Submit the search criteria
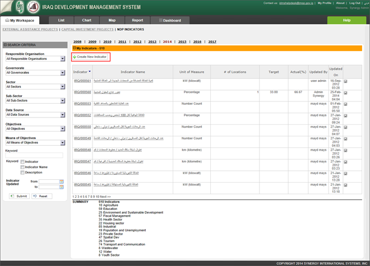The height and width of the screenshot is (266, 370). click(20, 196)
